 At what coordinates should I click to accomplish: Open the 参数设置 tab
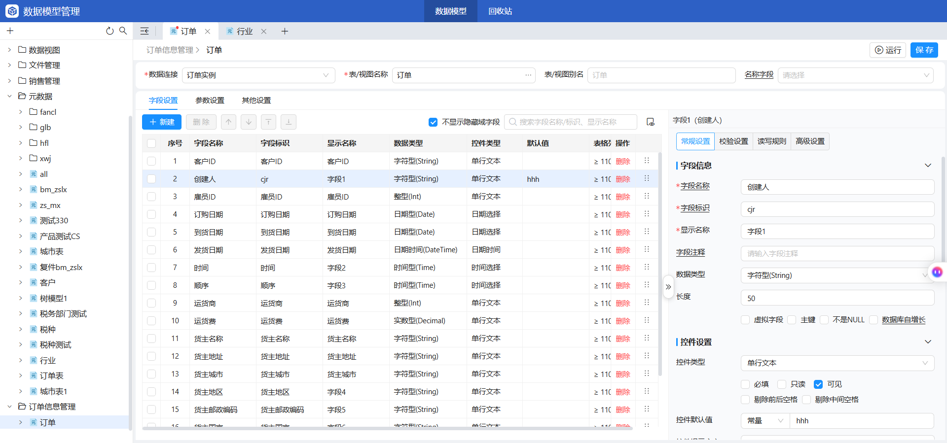tap(210, 101)
